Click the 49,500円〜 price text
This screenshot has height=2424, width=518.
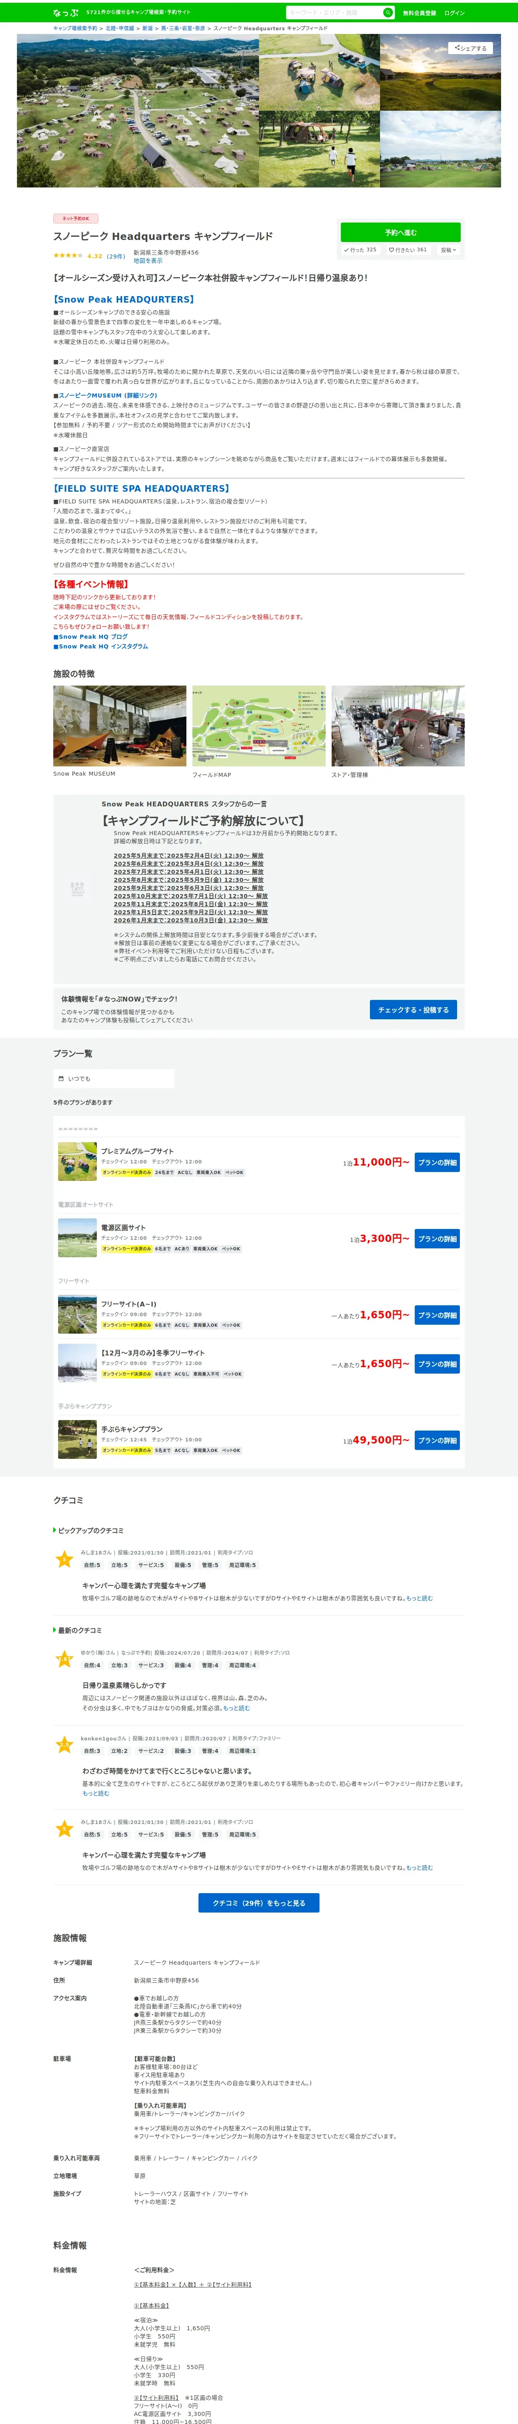(x=381, y=1440)
